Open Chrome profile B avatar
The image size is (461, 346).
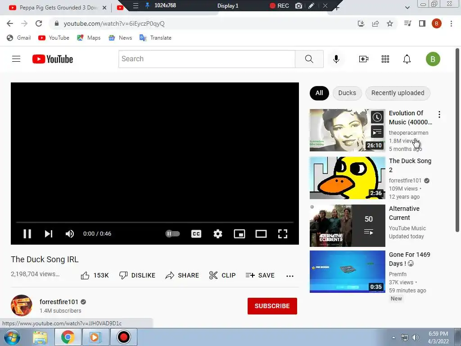pos(437,23)
